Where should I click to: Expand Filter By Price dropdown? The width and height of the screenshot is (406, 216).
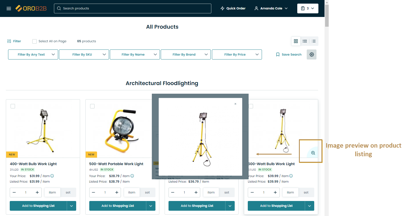click(x=237, y=54)
